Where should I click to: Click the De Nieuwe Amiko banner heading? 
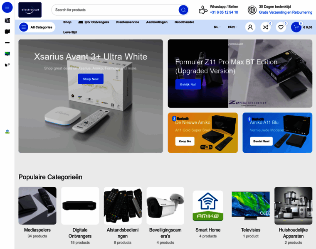point(193,122)
